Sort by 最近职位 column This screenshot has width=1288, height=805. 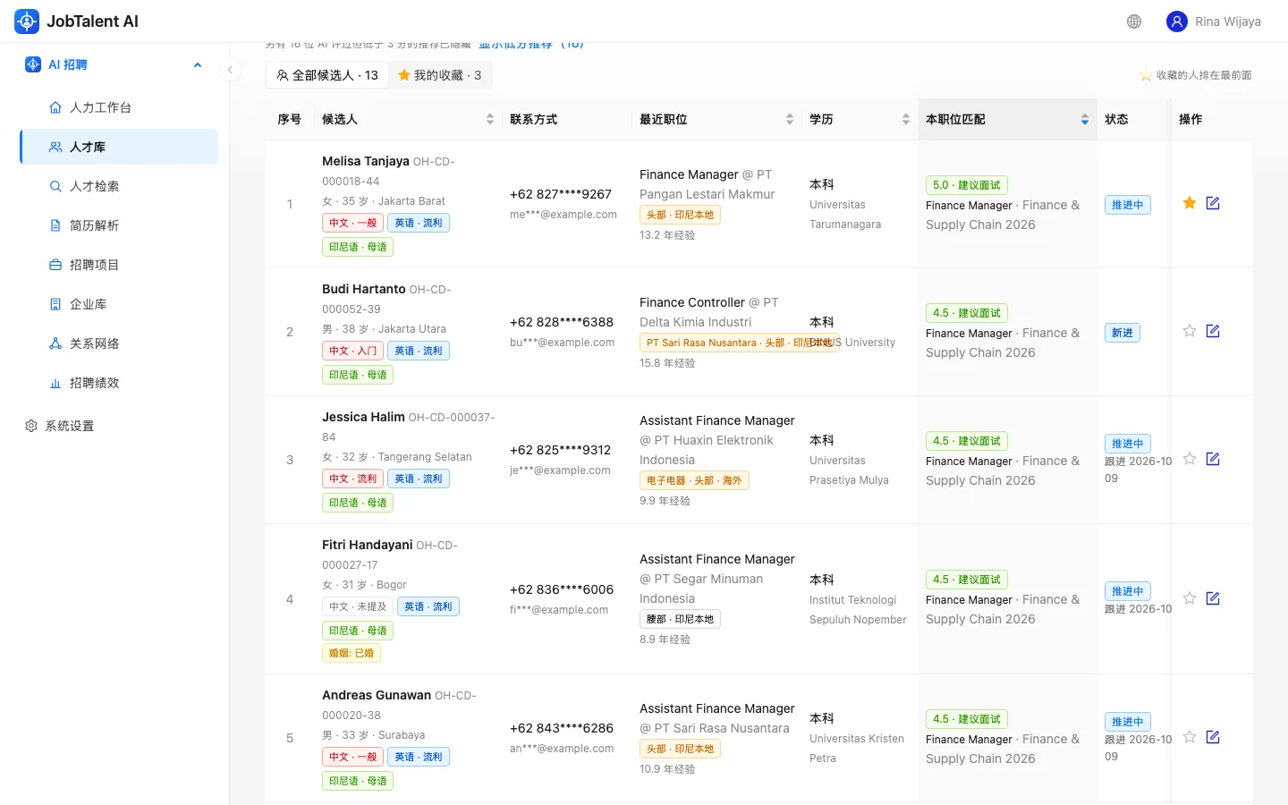(790, 119)
